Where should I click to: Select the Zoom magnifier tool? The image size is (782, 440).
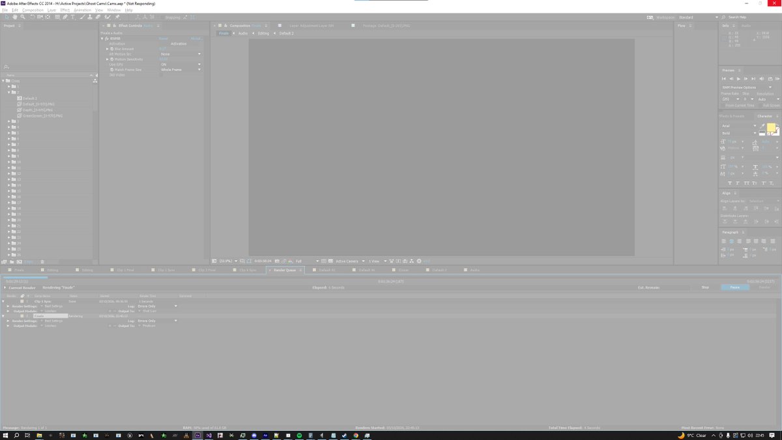tap(22, 17)
